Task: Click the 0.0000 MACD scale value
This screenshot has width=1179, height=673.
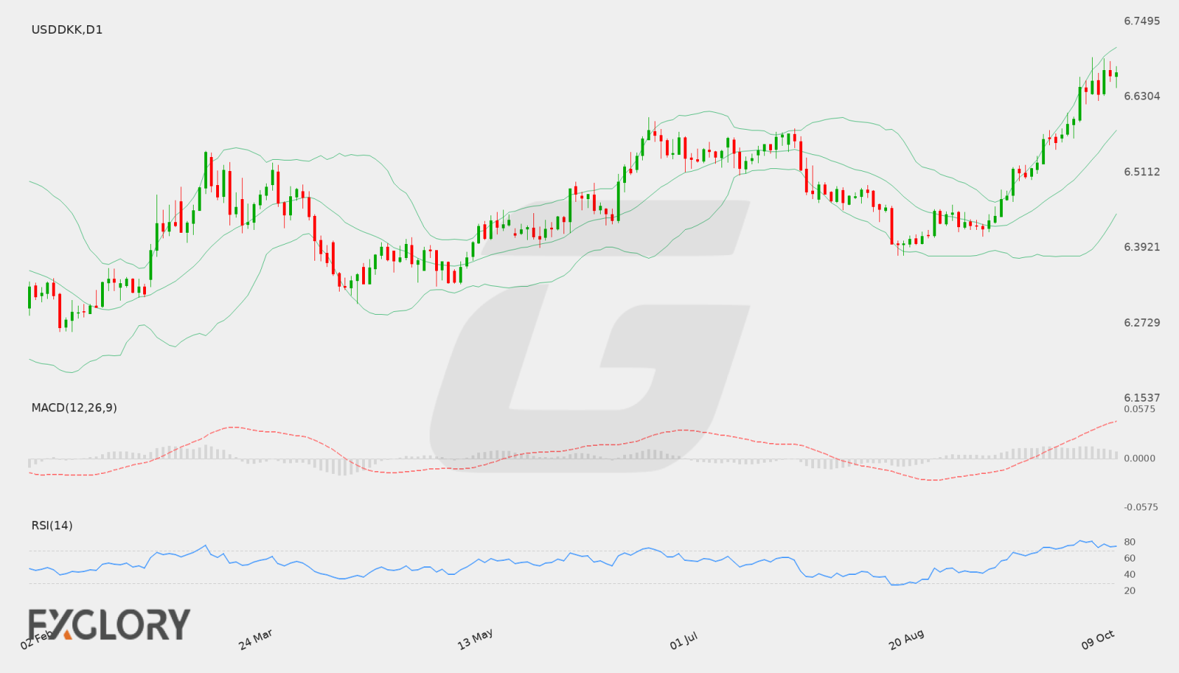Action: [x=1140, y=458]
